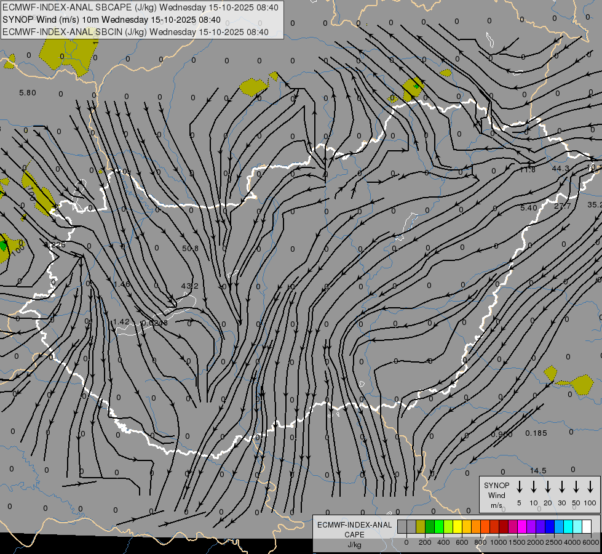Click the 2500 tick label in CAPE legend

[x=554, y=542]
